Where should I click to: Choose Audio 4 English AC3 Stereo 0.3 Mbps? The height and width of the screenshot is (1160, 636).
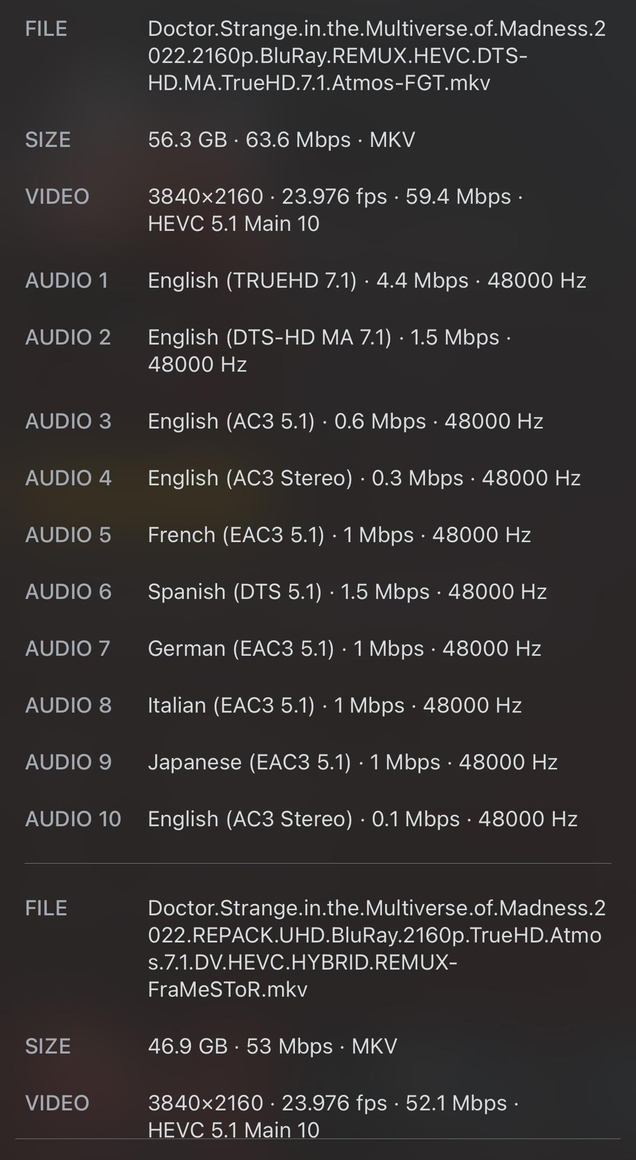tap(364, 478)
